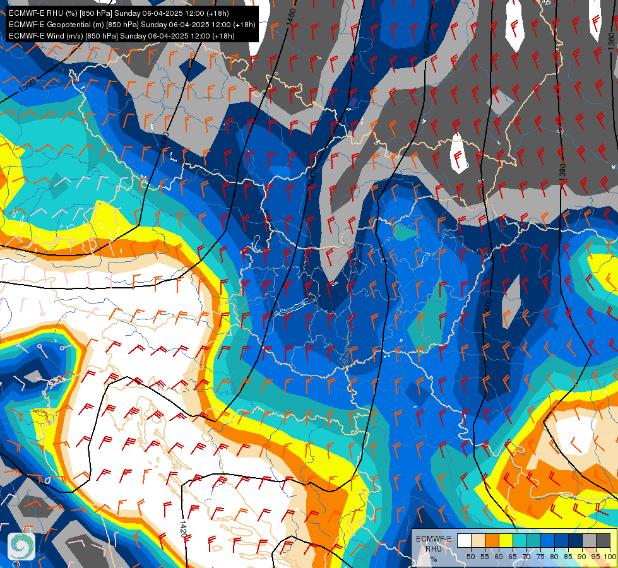Select the medium blue 80–85 legend swatch
Viewport: 618px width, 568px height.
click(562, 540)
